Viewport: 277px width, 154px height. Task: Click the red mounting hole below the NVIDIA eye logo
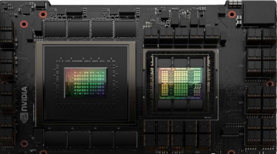point(25,144)
